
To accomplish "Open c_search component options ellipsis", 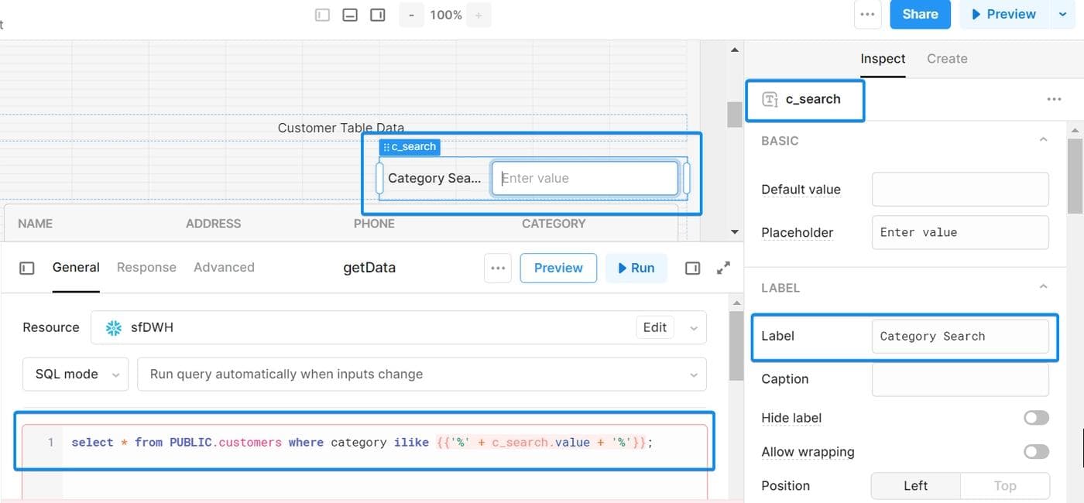I will [x=1054, y=99].
